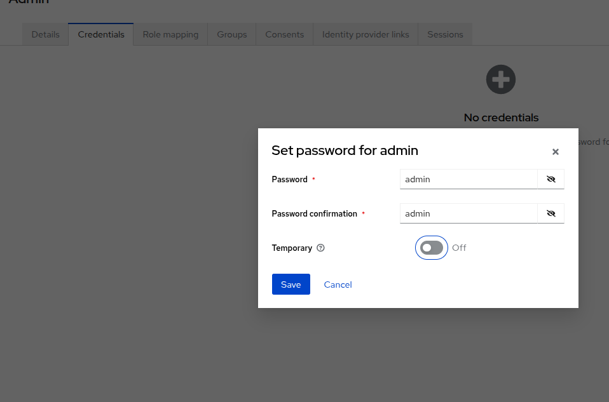Screen dimensions: 609x402
Task: Open Identity provider links tab
Action: 366,34
